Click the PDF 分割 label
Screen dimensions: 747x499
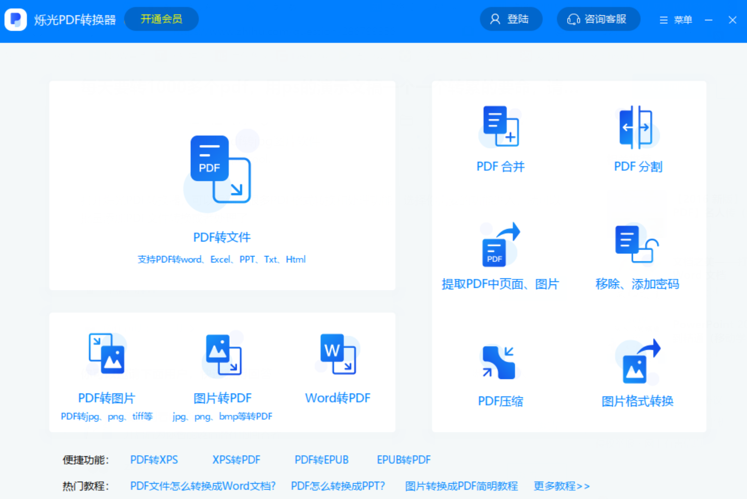coord(638,167)
